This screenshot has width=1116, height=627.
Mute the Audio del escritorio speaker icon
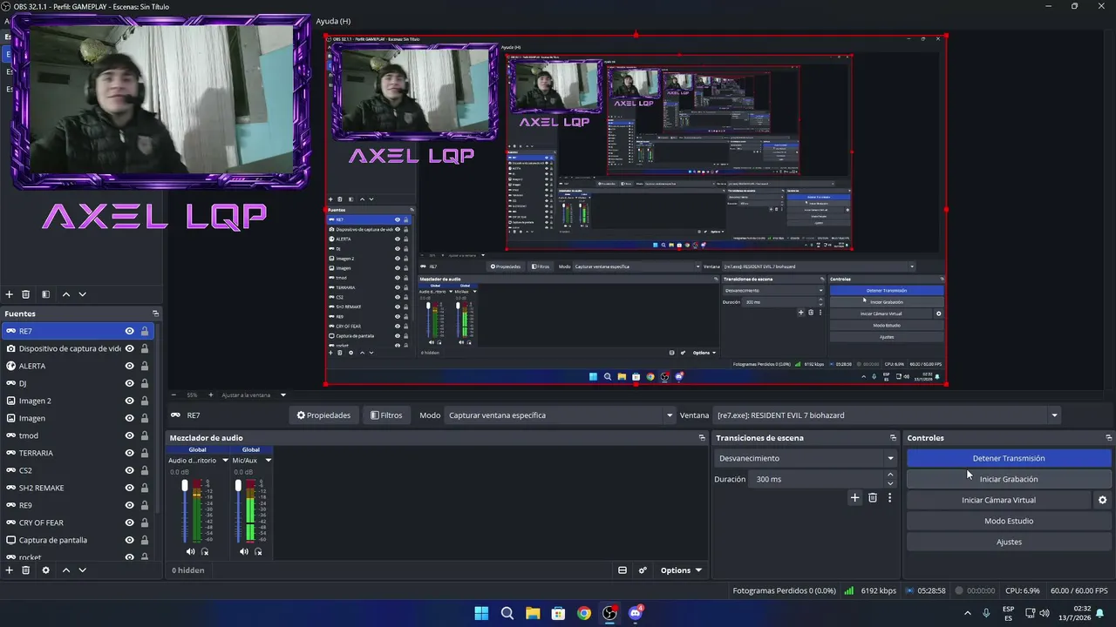[x=190, y=551]
